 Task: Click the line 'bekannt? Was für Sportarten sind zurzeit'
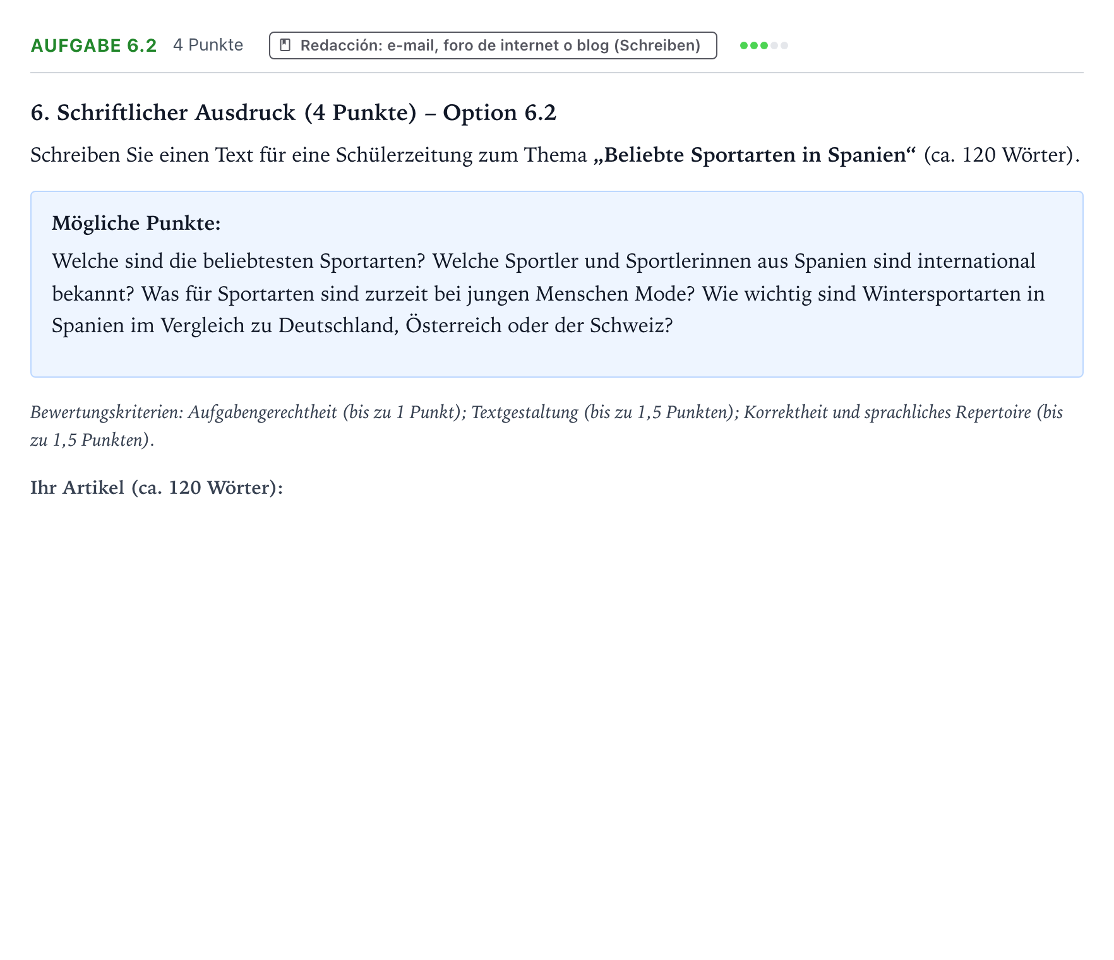[548, 294]
